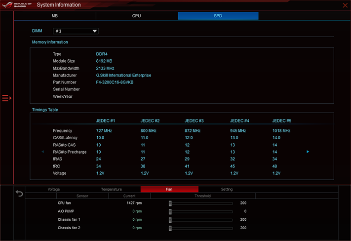This screenshot has height=241, width=351.
Task: Open the Temperature monitoring tab
Action: [111, 189]
